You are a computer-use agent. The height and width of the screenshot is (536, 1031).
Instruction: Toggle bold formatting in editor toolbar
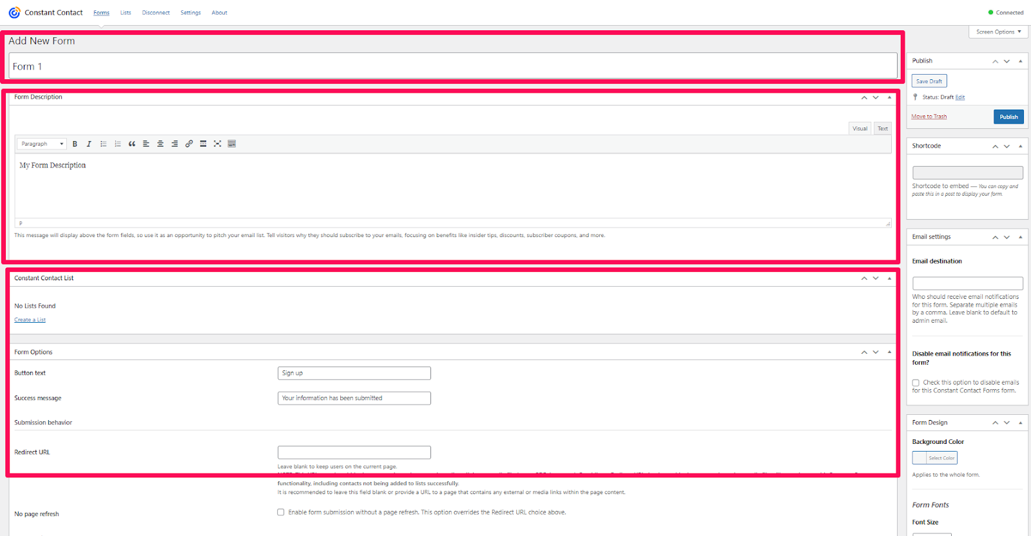[75, 144]
